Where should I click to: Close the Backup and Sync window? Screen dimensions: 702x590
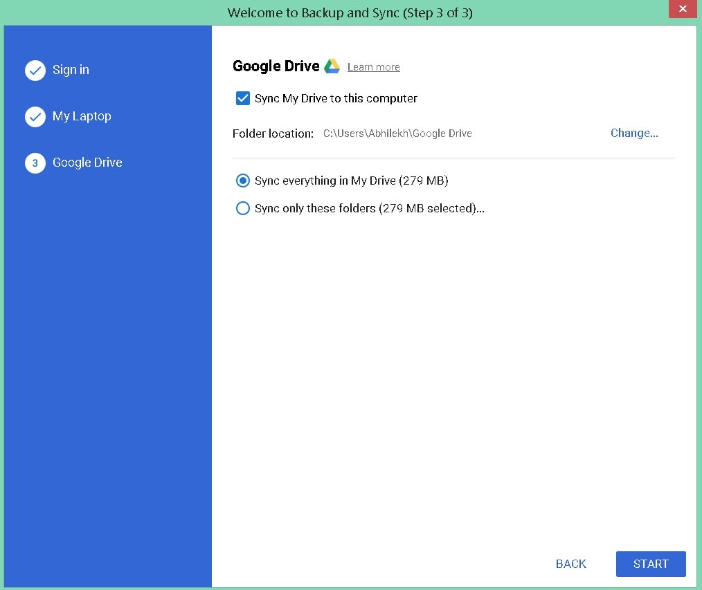682,9
